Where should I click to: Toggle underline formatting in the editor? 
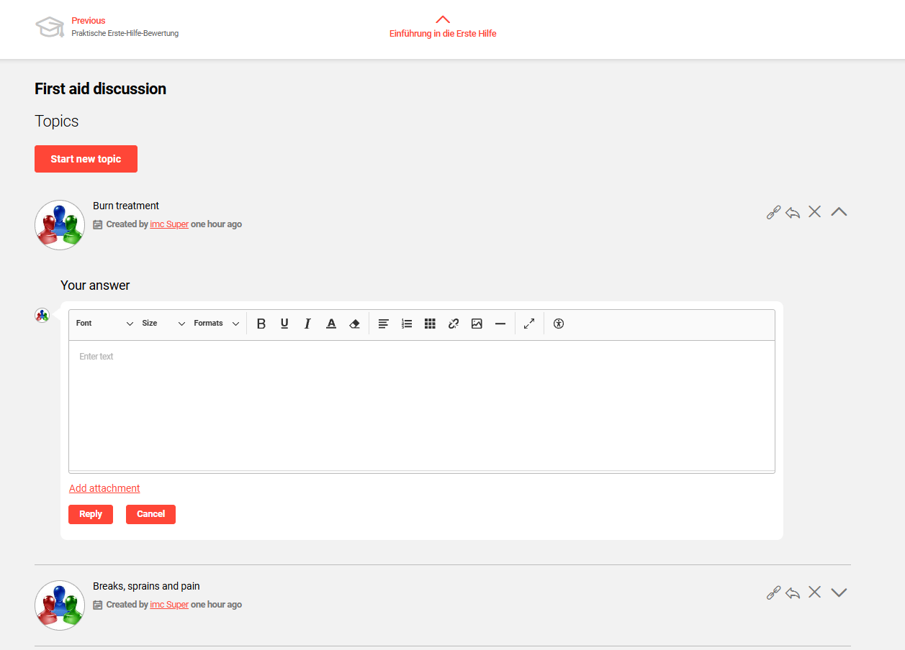[284, 324]
